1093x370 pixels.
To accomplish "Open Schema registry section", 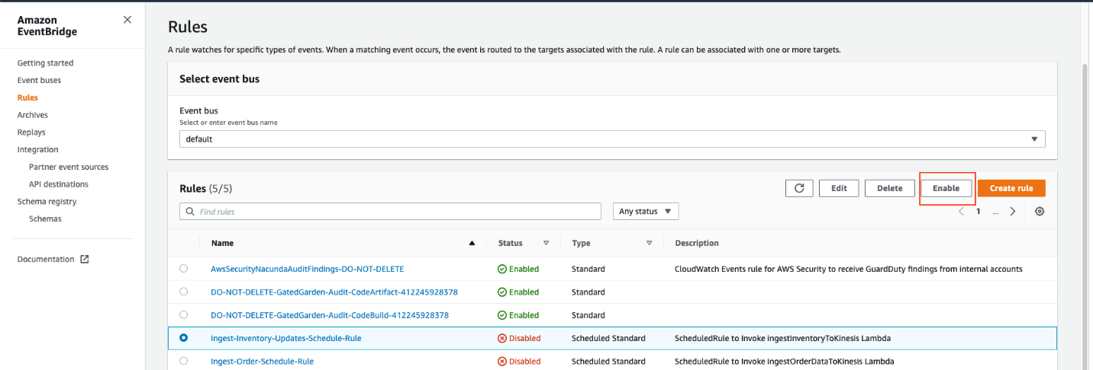I will tap(47, 202).
